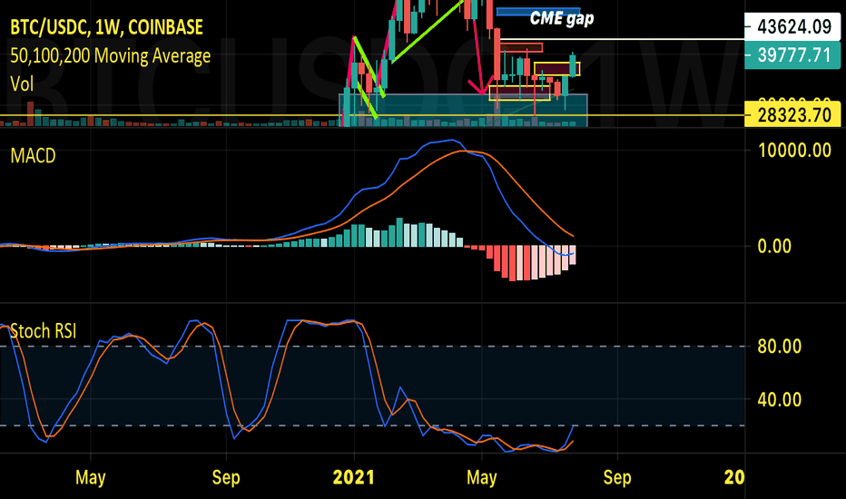846x499 pixels.
Task: Open the MACD indicator label
Action: coord(33,155)
